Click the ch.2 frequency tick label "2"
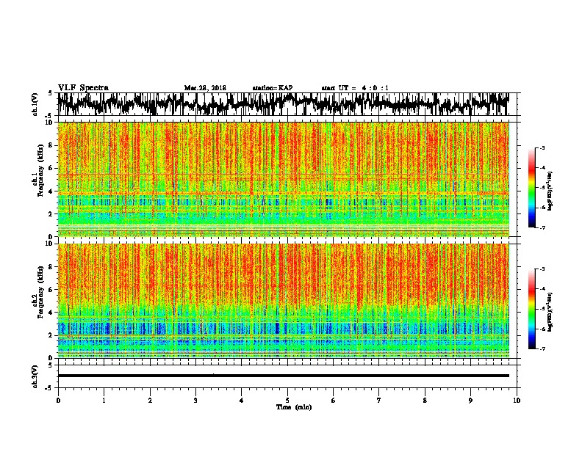Screen dimensions: 582x449 tap(51, 335)
